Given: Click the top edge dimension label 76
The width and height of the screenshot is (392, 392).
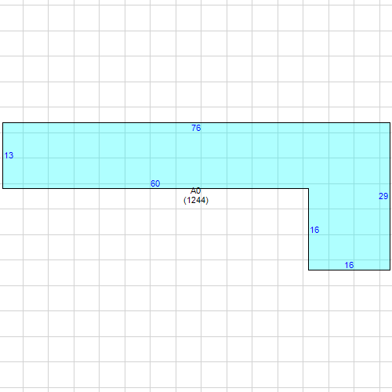Looking at the screenshot, I should click(x=196, y=128).
